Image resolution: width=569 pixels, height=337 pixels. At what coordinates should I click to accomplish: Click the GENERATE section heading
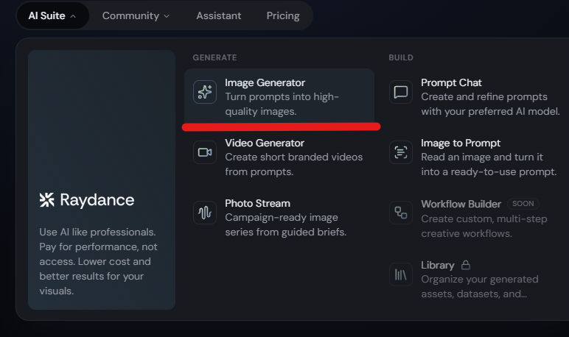tap(214, 57)
